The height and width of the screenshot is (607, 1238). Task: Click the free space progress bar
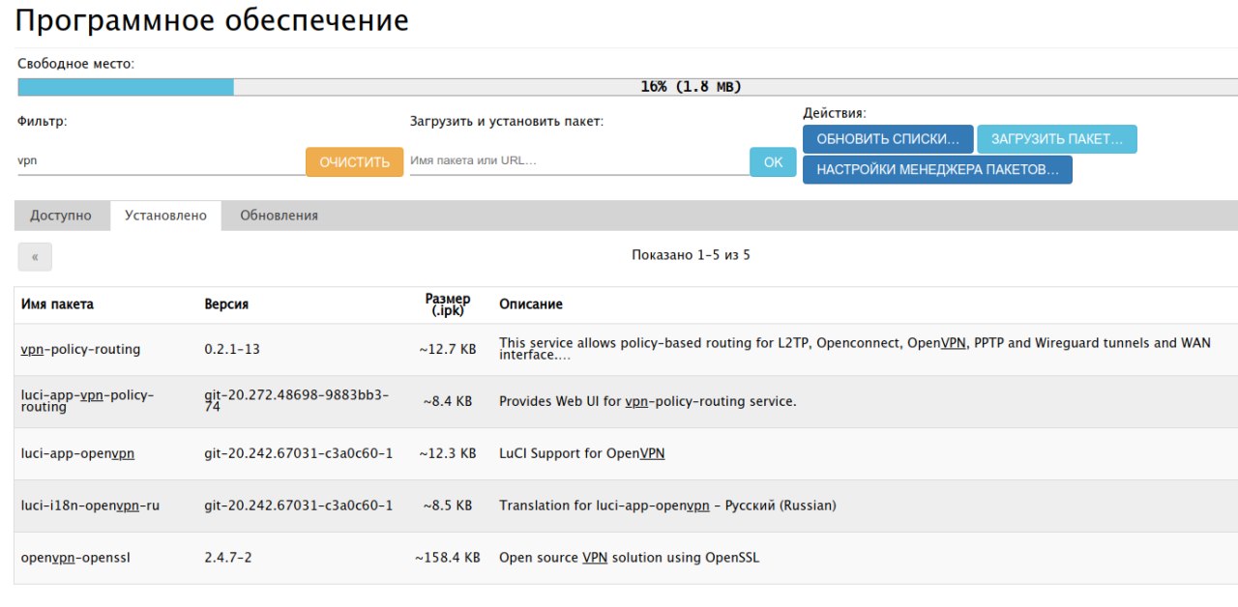pyautogui.click(x=628, y=87)
